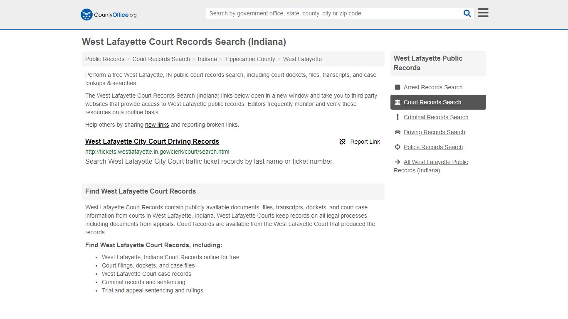Click 'Court filings, dockets, and case files' bullet
This screenshot has width=568, height=319.
[148, 265]
